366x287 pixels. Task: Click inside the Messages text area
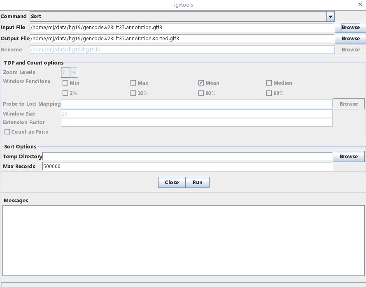[x=184, y=241]
